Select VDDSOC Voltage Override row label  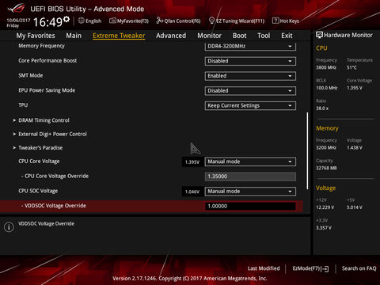click(x=54, y=206)
